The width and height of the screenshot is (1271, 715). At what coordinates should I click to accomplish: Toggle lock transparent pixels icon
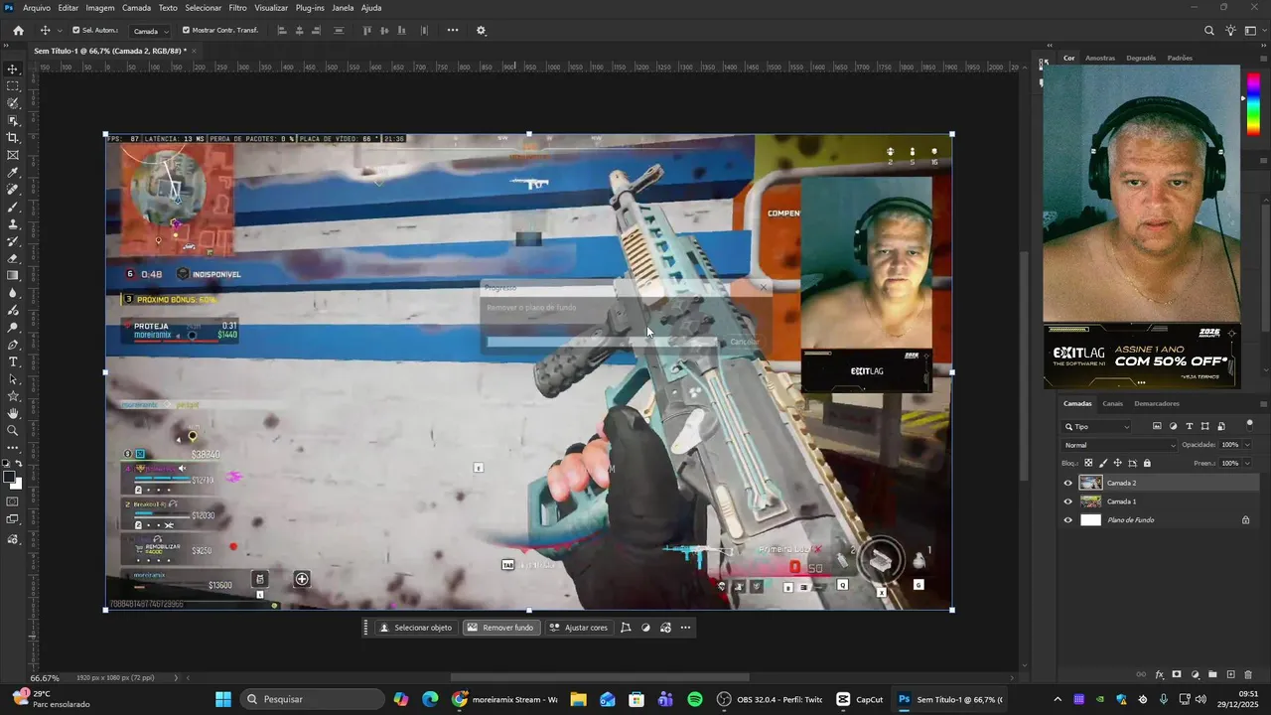tap(1088, 463)
